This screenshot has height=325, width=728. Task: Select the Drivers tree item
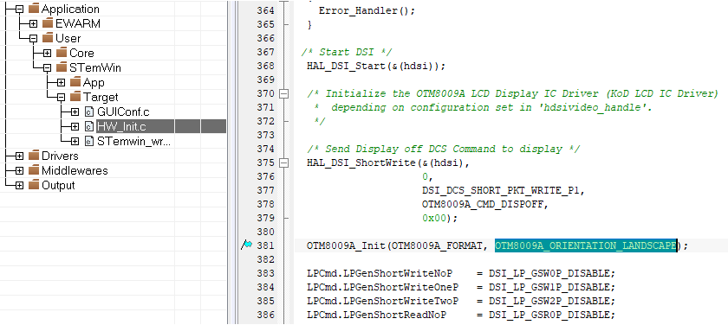coord(60,156)
